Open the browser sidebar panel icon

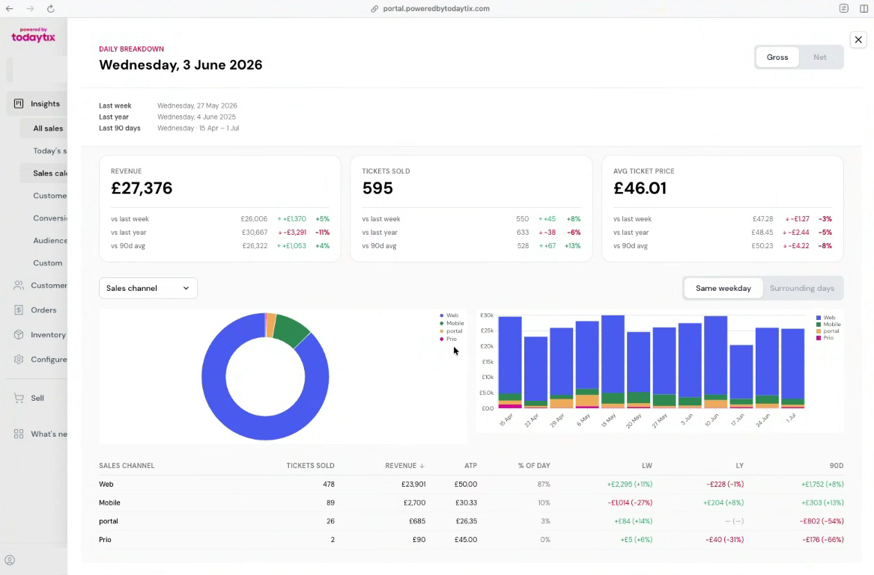tap(864, 8)
